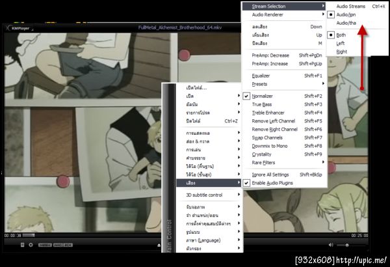Choose PreAmp: Decrease
The height and width of the screenshot is (267, 390).
284,55
